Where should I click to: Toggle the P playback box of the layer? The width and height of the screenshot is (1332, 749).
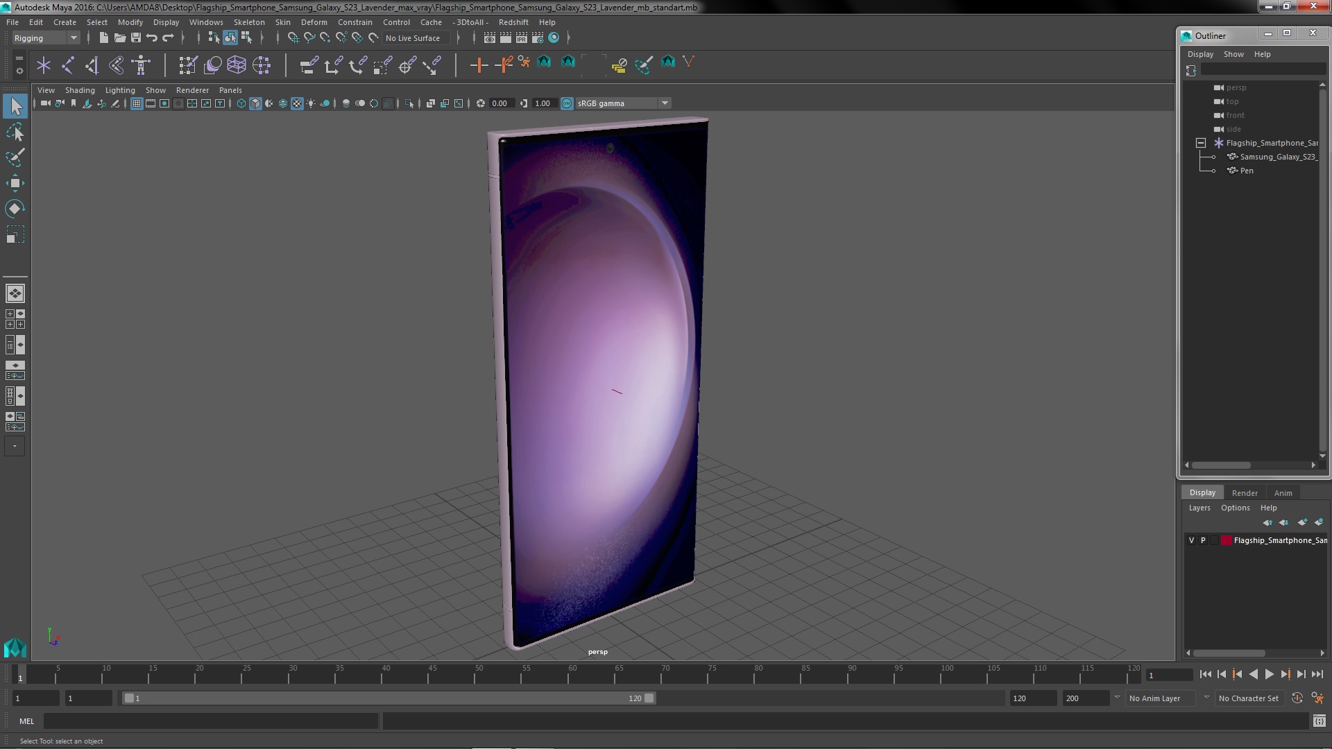point(1203,540)
